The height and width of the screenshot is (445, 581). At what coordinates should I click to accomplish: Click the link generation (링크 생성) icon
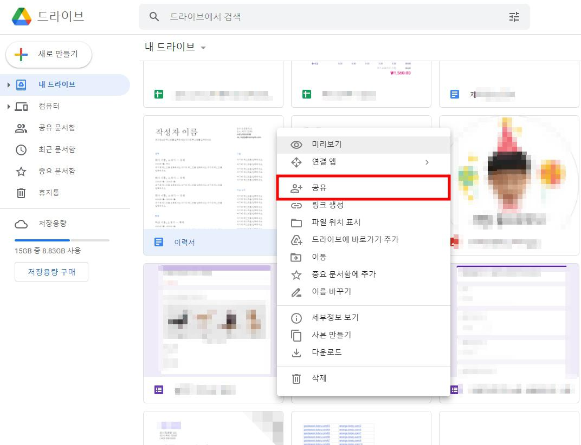296,205
